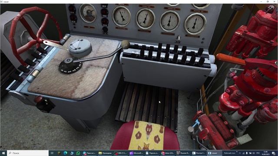Flip the small silver toggle switch under the gauges
278x156 pixels.
point(179,38)
